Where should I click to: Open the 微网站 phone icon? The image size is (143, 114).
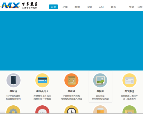coord(13,80)
